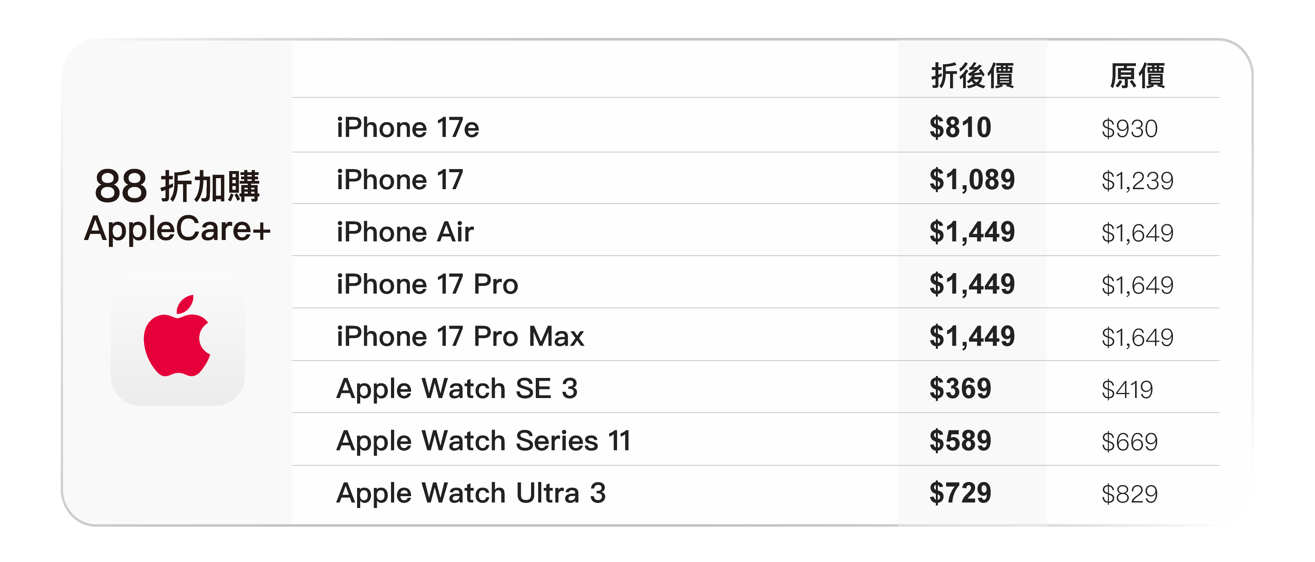Select the iPhone Air row label
The height and width of the screenshot is (562, 1315).
point(405,232)
